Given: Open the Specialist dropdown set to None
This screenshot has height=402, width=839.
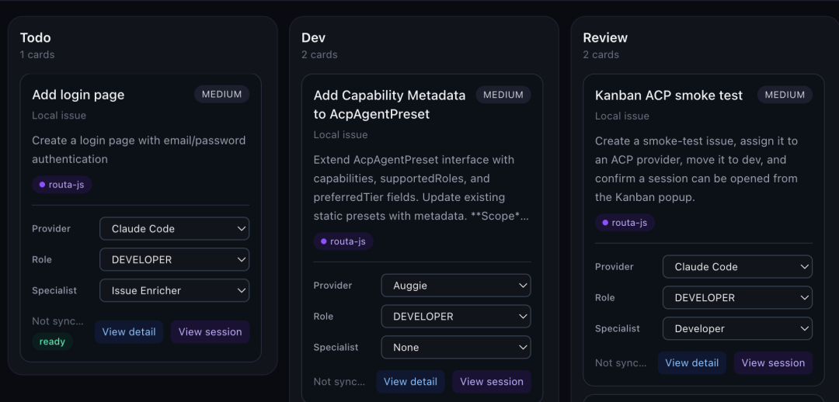Looking at the screenshot, I should pyautogui.click(x=456, y=348).
